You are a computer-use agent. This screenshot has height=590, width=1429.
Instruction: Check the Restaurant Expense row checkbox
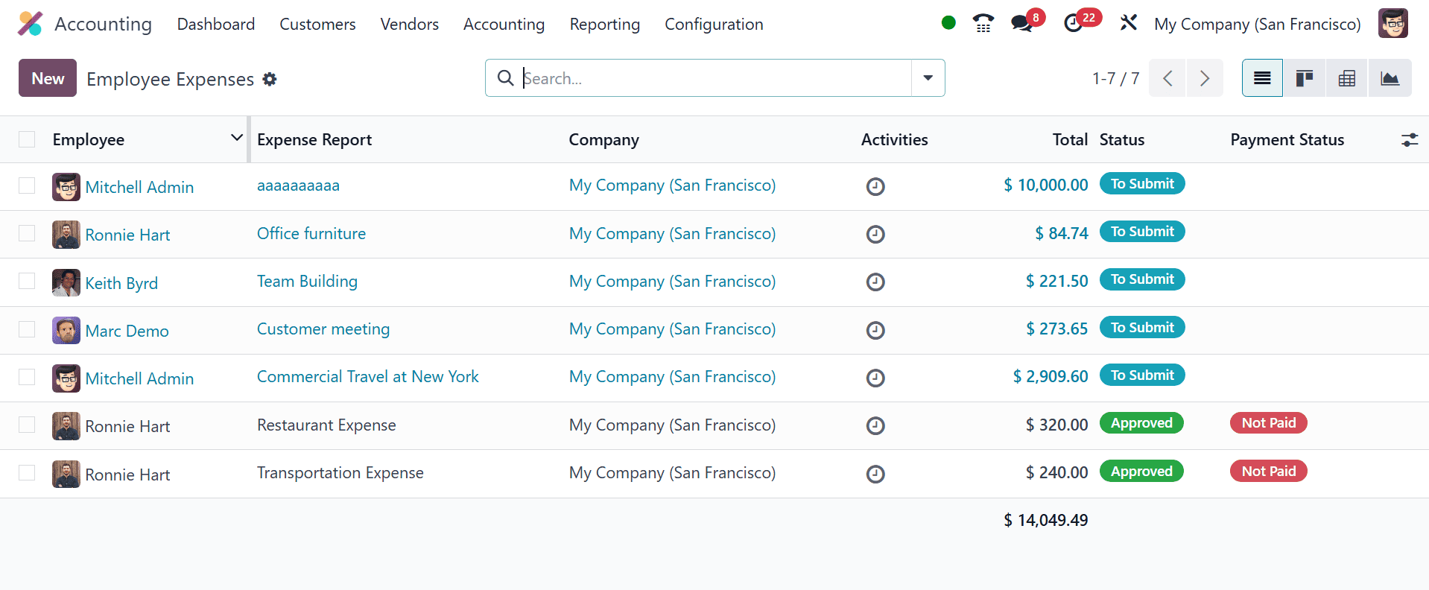pos(27,425)
